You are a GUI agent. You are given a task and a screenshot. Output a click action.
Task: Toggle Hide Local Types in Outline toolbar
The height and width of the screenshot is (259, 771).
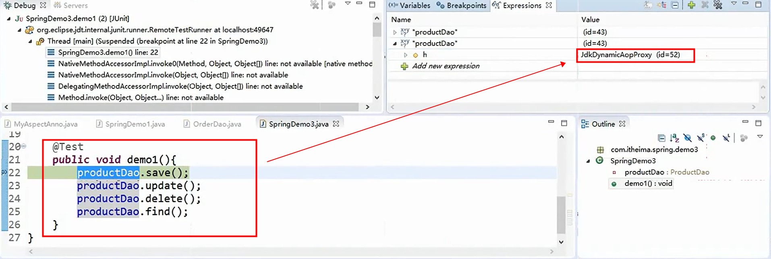coord(726,138)
